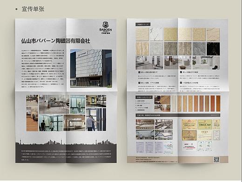Screen dimensions: 242x182
Task: Click the contact details in the beige footer
Action: pyautogui.click(x=156, y=160)
